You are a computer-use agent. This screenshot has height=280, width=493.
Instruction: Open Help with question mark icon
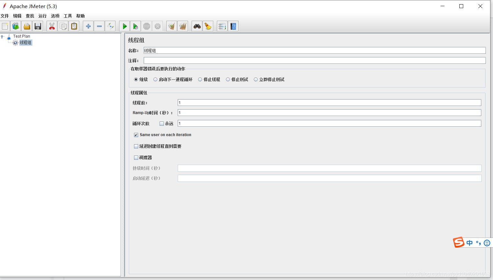(233, 26)
